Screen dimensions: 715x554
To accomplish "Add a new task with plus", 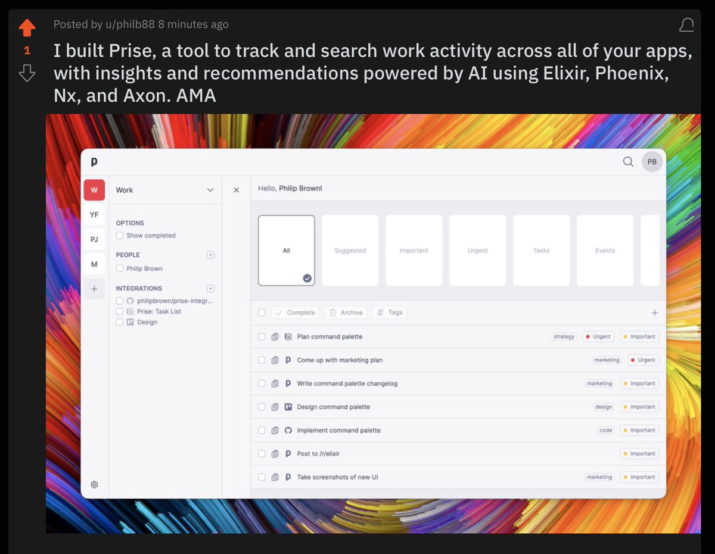I will (655, 312).
